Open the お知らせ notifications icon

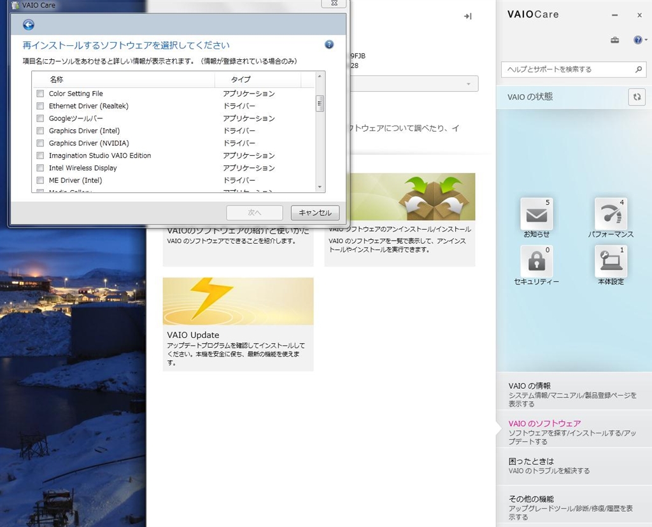click(536, 214)
